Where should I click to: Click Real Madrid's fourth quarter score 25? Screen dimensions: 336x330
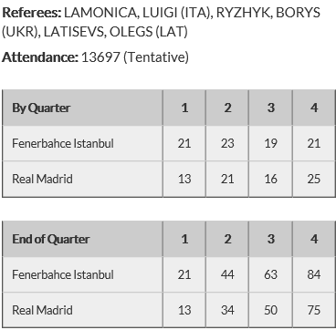pyautogui.click(x=314, y=179)
